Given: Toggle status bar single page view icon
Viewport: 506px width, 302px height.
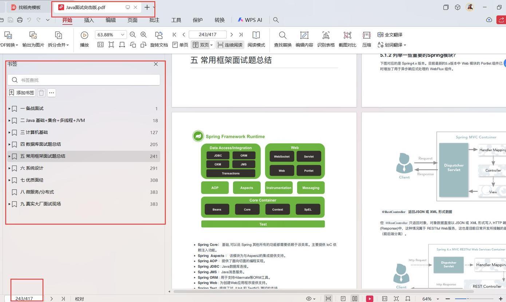Looking at the screenshot, I should pos(343,299).
